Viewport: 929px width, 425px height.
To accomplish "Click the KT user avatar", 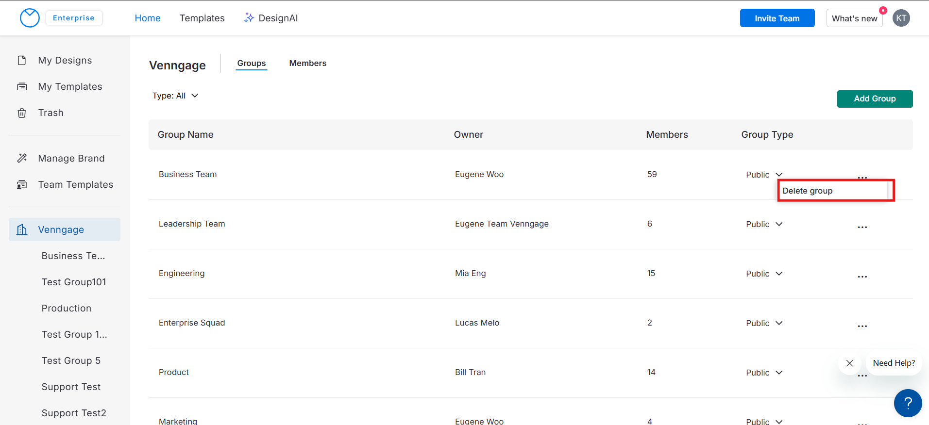I will (901, 18).
